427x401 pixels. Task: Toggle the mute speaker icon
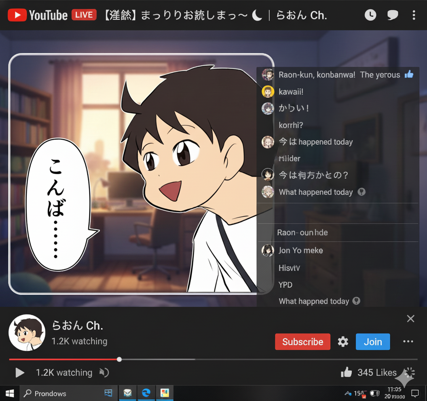(x=104, y=372)
